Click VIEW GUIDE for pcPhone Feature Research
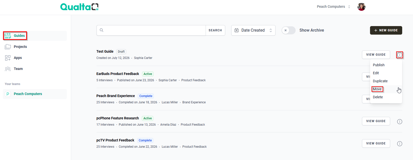The image size is (413, 160). click(x=376, y=121)
